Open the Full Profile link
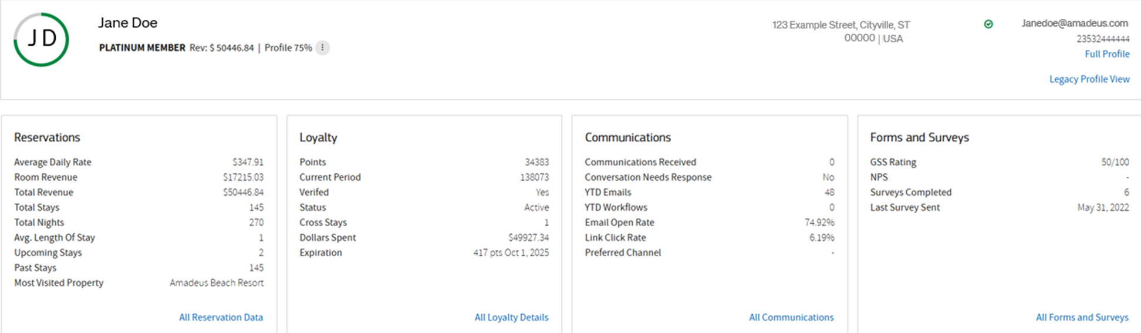 [1106, 54]
